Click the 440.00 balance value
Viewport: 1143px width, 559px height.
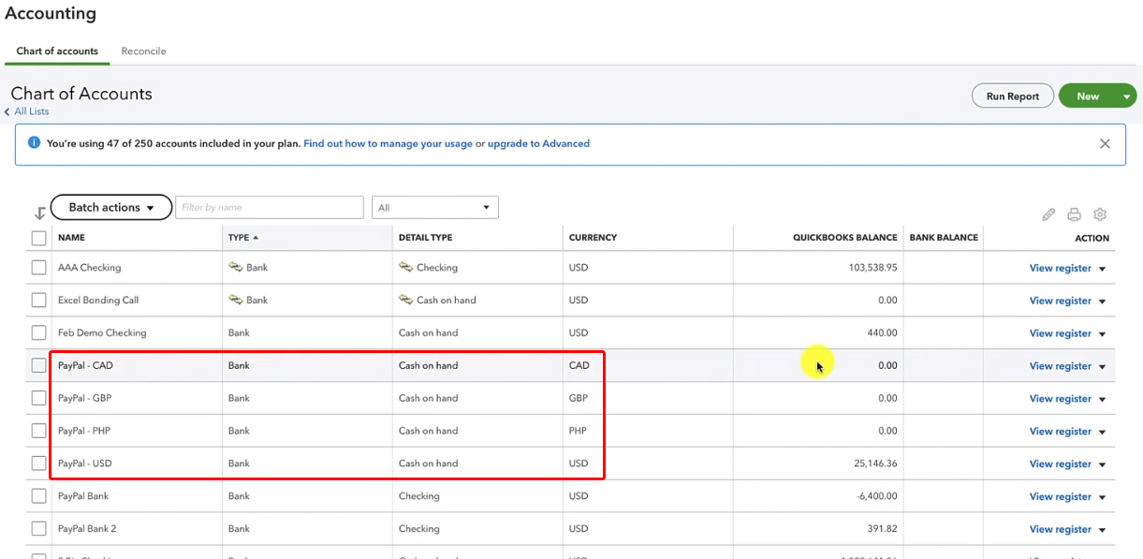tap(882, 332)
